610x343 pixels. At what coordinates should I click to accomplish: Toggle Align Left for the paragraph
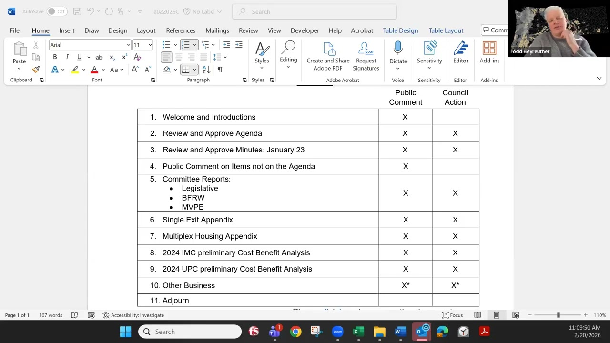tap(166, 57)
